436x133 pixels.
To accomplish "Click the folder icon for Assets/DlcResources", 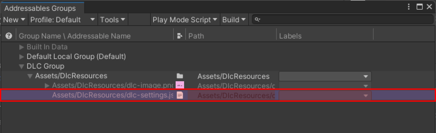I will tap(180, 76).
